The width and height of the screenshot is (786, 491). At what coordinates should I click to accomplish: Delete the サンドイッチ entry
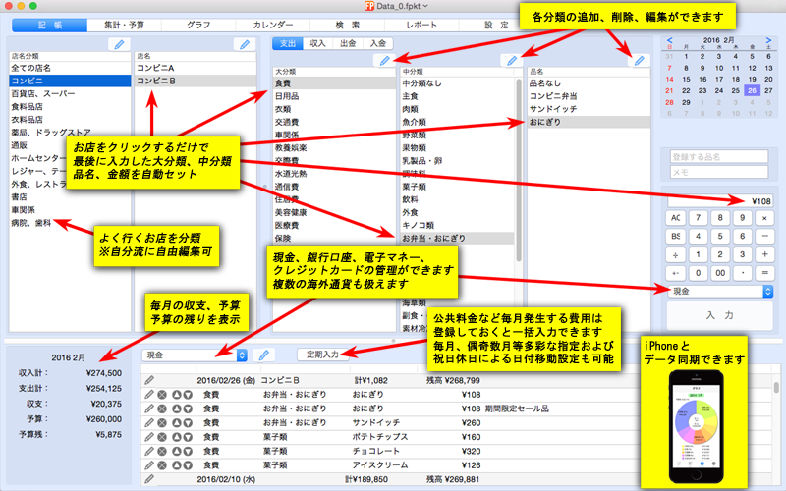pos(162,423)
